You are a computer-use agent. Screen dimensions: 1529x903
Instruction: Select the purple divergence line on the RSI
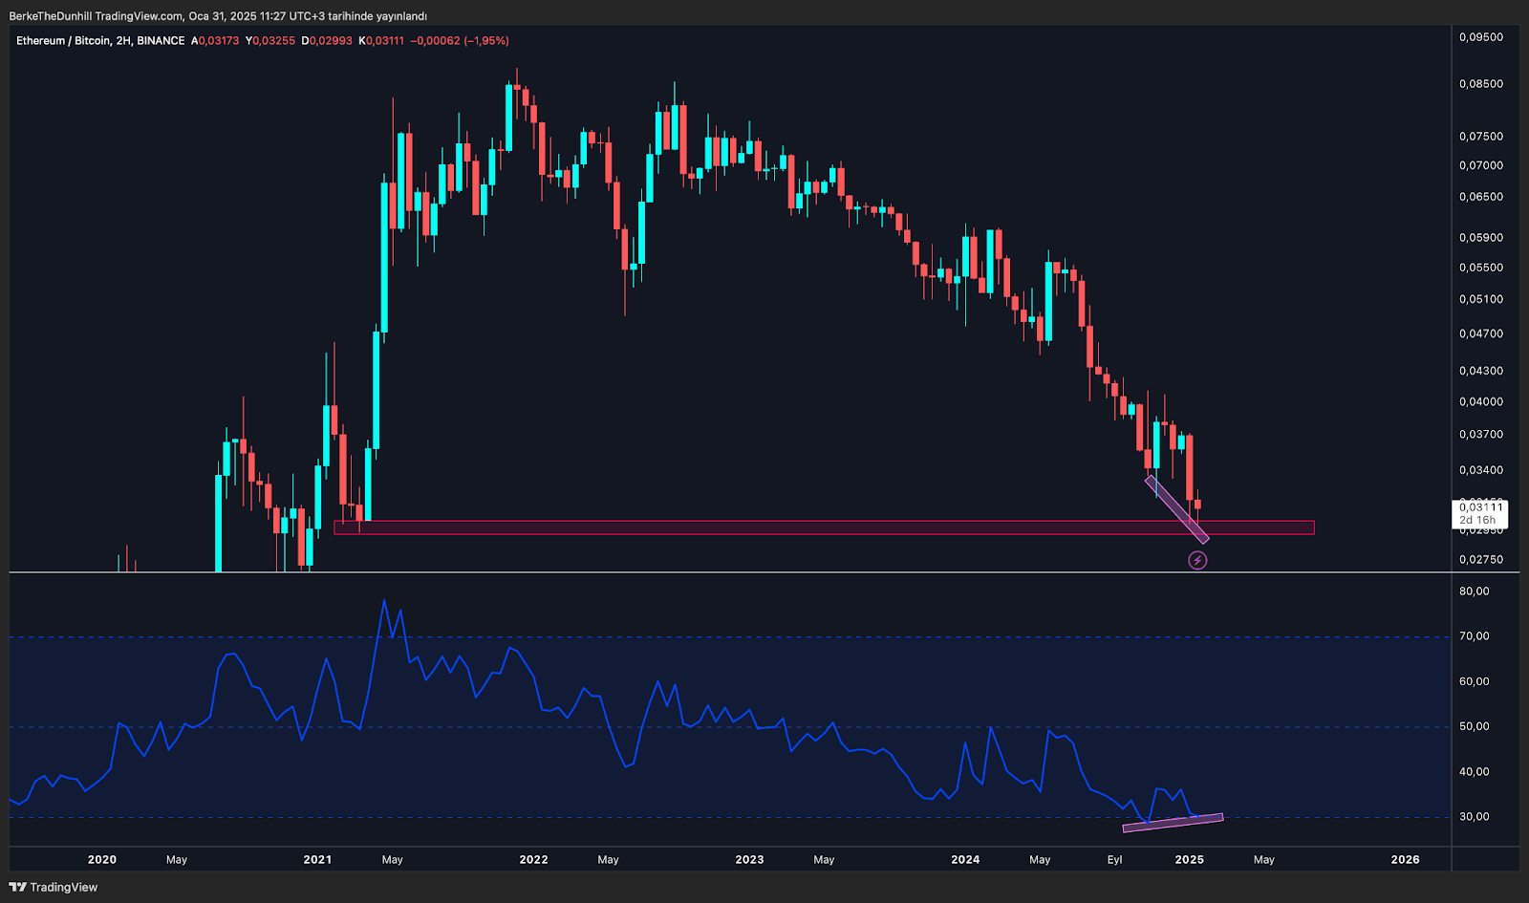coord(1173,823)
